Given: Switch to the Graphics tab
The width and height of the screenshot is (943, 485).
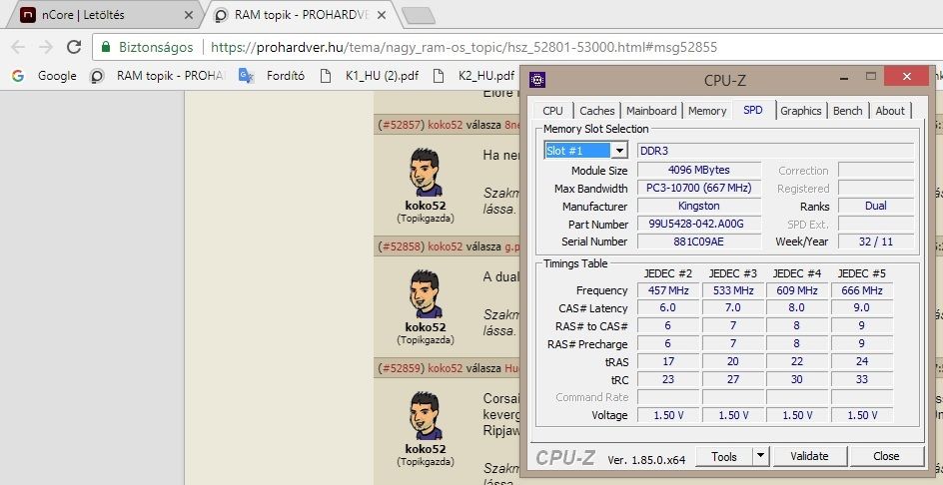Looking at the screenshot, I should pyautogui.click(x=800, y=111).
